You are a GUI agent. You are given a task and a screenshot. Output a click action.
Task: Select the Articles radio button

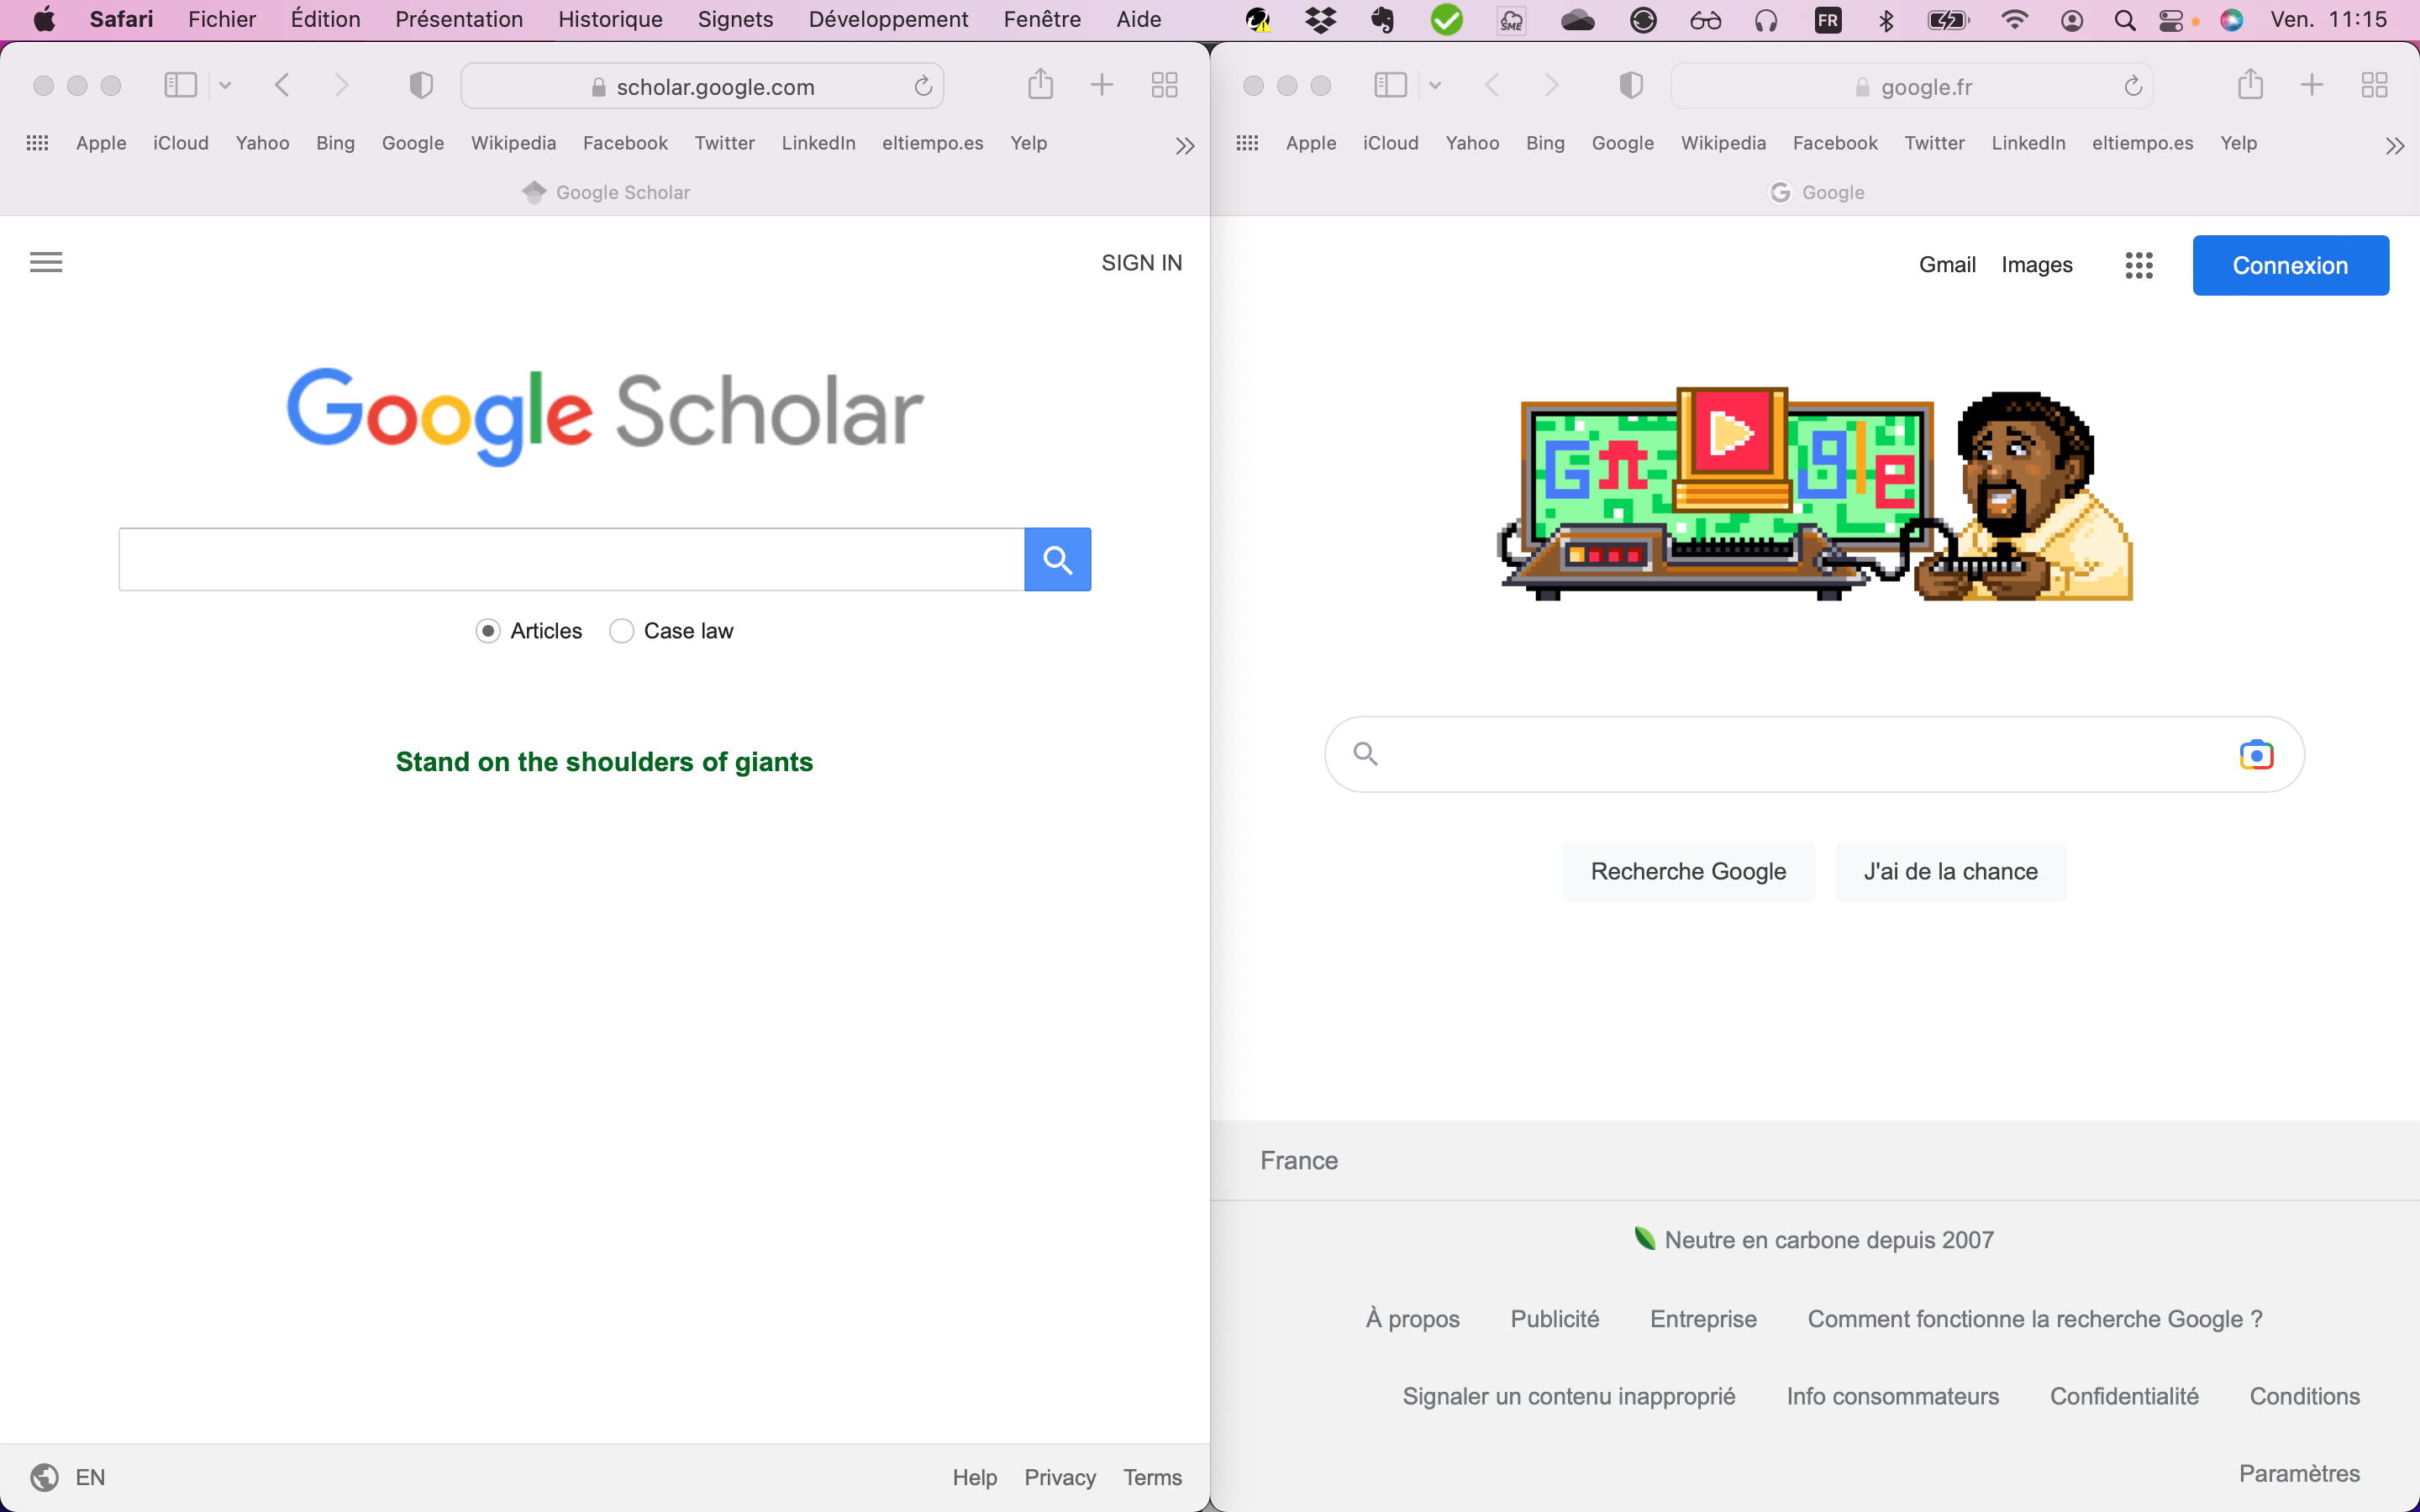[x=488, y=631]
